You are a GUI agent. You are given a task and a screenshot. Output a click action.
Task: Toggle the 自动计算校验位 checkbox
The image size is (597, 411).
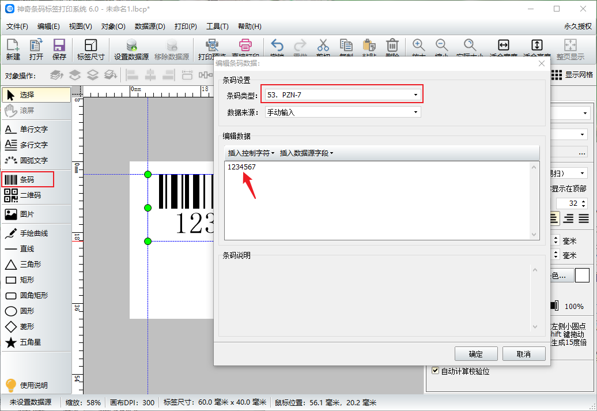(436, 371)
